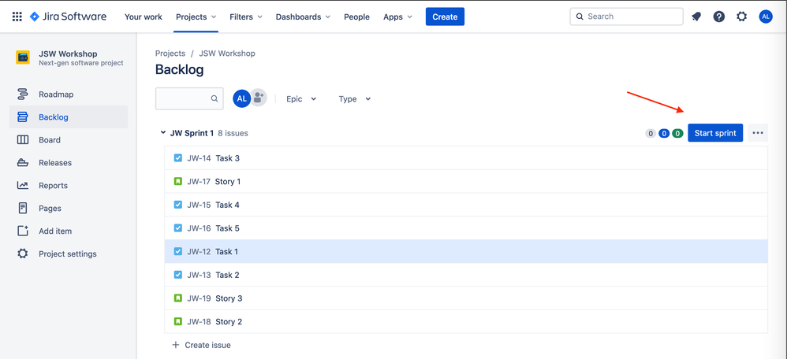This screenshot has width=787, height=359.
Task: Click the Roadmap sidebar icon
Action: (x=23, y=94)
